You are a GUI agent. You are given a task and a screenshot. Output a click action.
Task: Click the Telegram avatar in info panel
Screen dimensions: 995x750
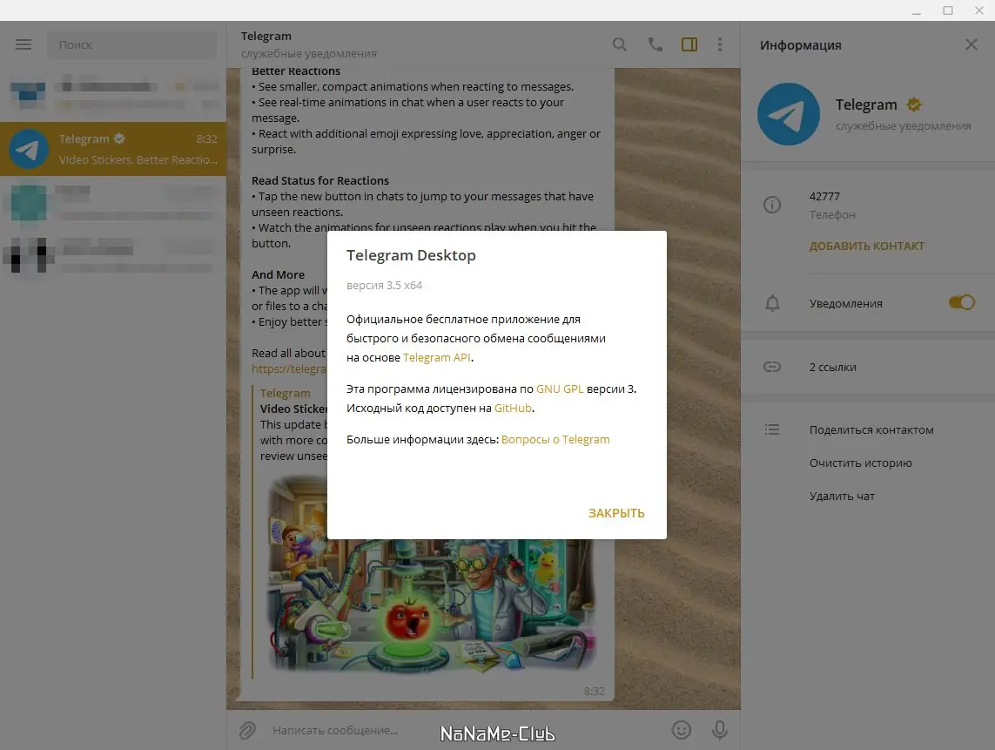(x=788, y=114)
